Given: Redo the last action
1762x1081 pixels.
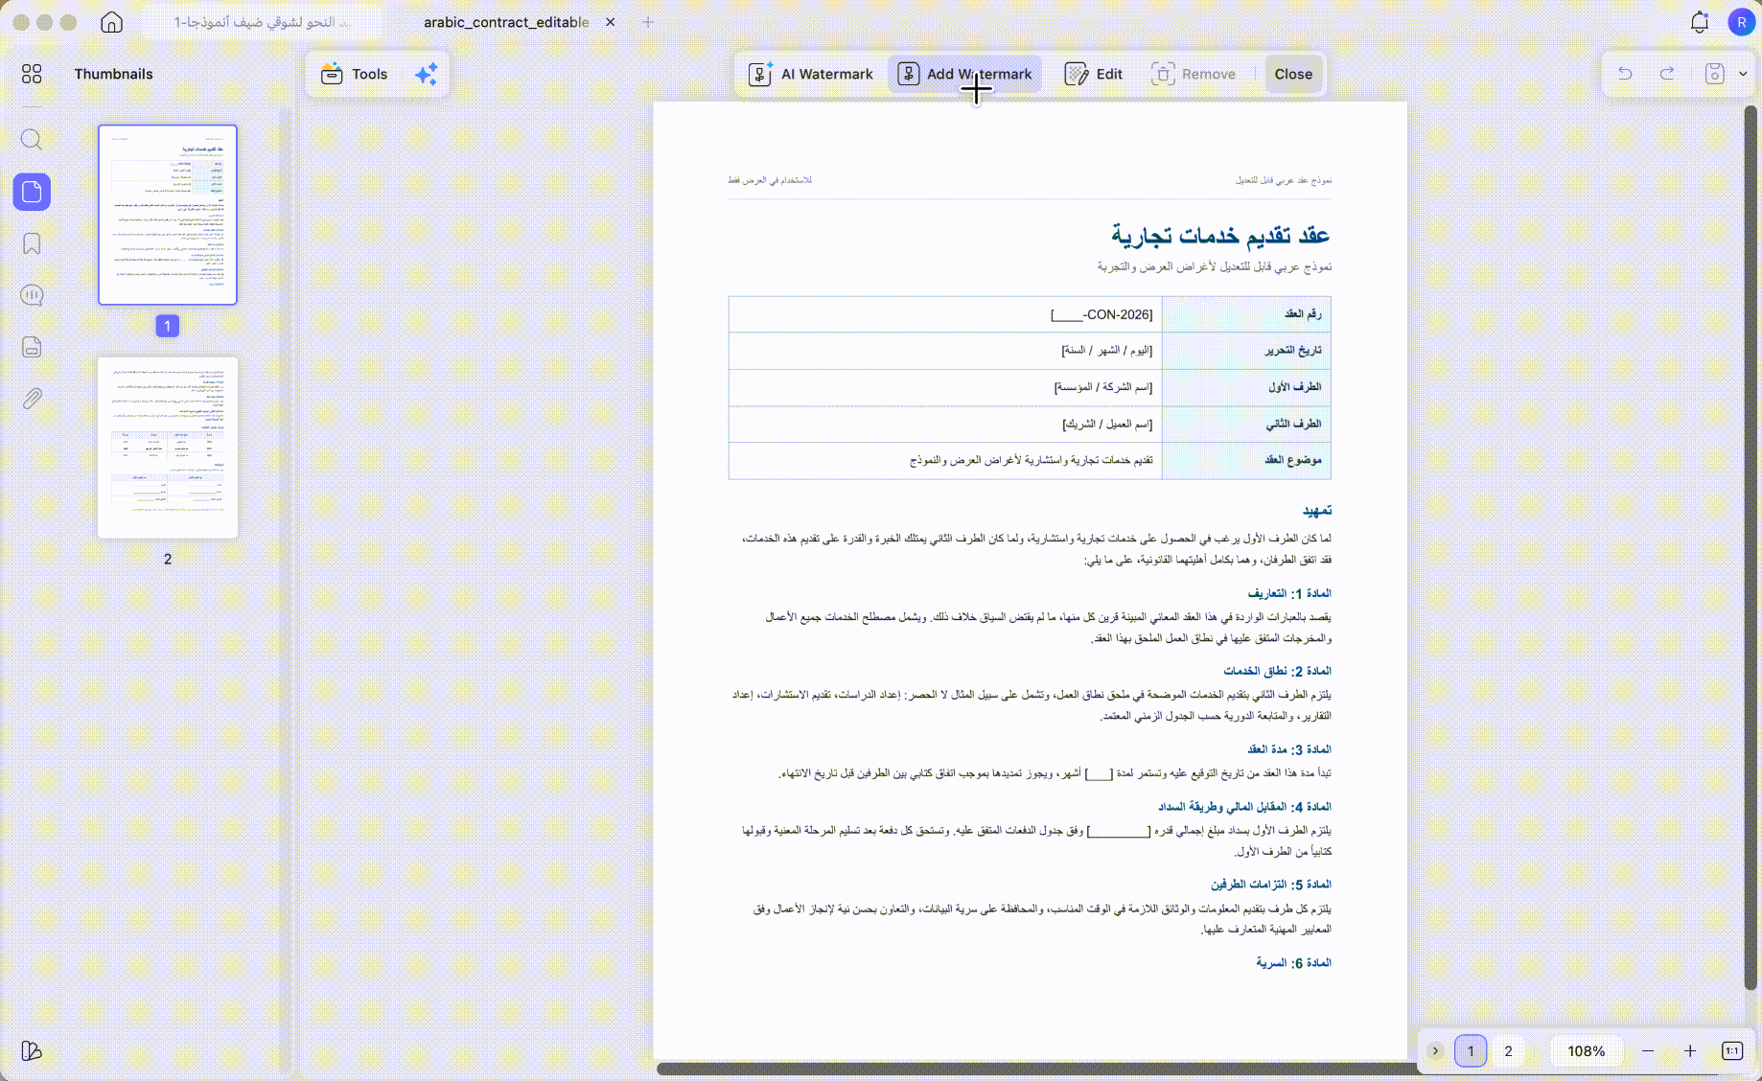Looking at the screenshot, I should click(x=1667, y=74).
